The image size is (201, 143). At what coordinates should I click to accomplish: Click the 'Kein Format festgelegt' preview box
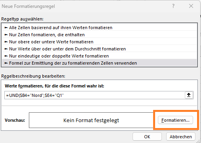(x=91, y=120)
